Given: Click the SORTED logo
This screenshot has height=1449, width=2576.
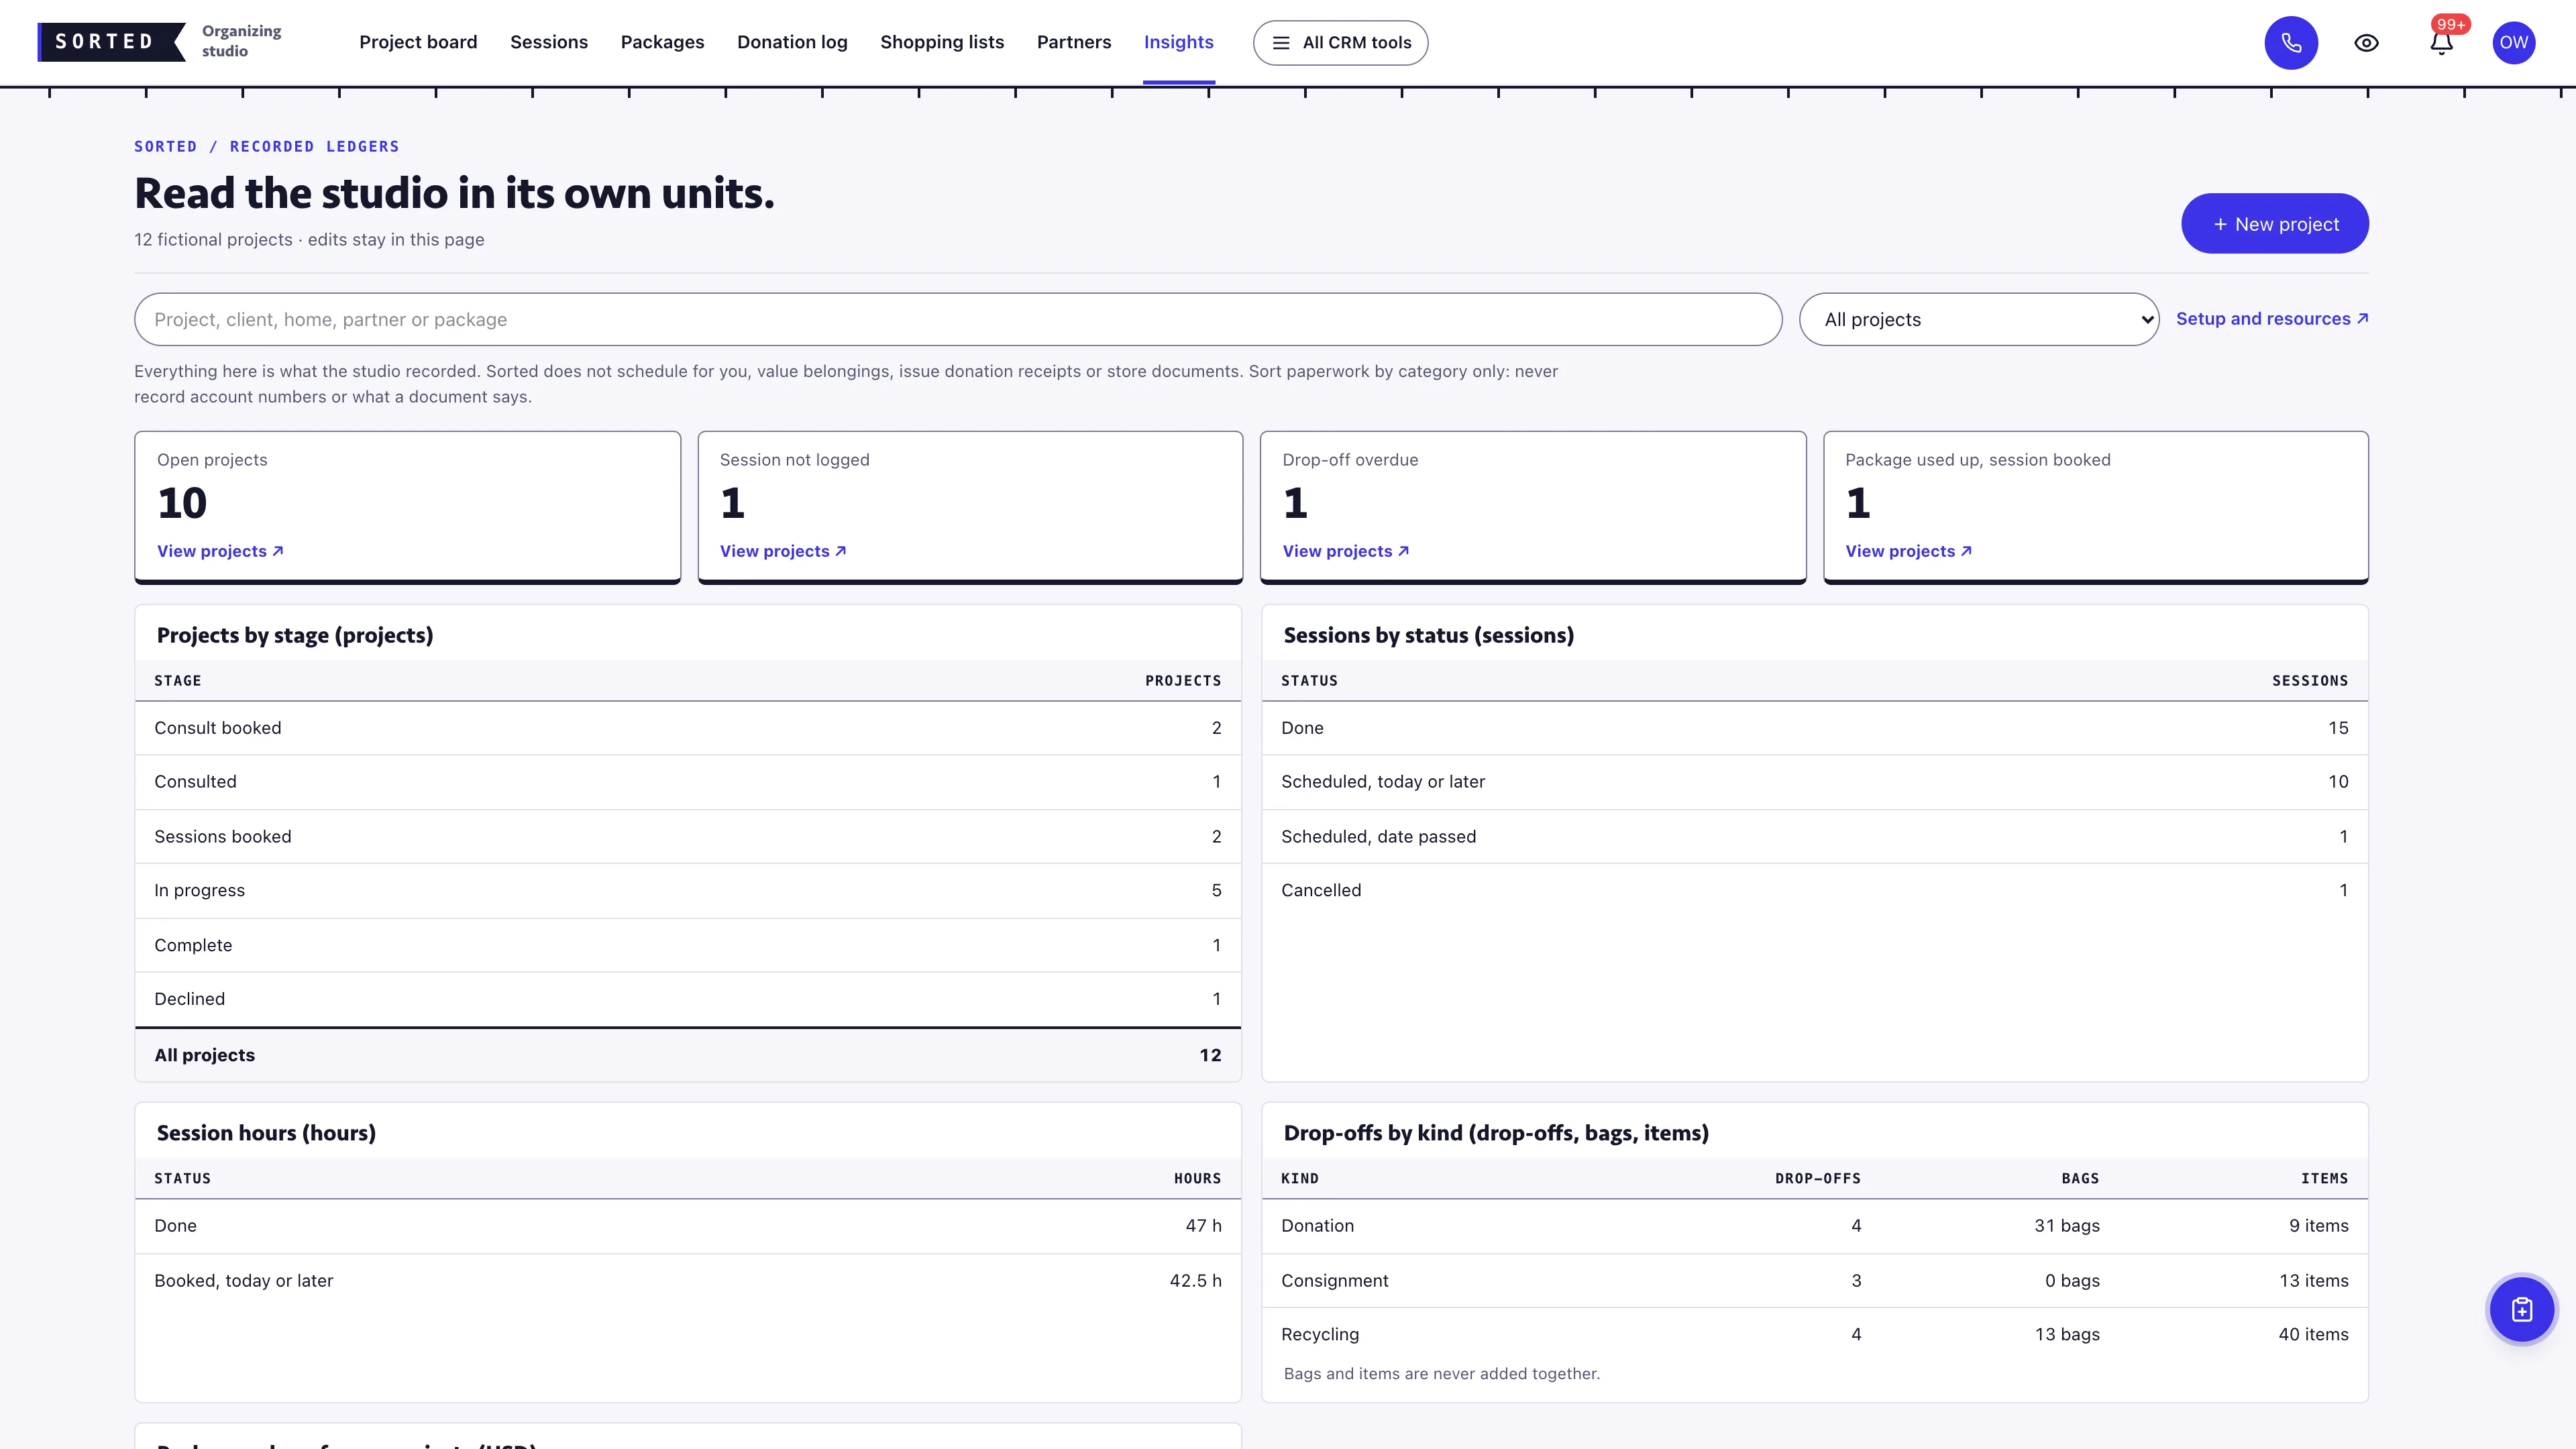Looking at the screenshot, I should coord(111,42).
